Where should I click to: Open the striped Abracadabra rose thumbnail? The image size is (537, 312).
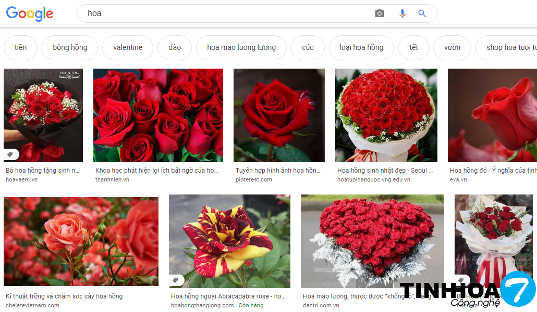229,241
